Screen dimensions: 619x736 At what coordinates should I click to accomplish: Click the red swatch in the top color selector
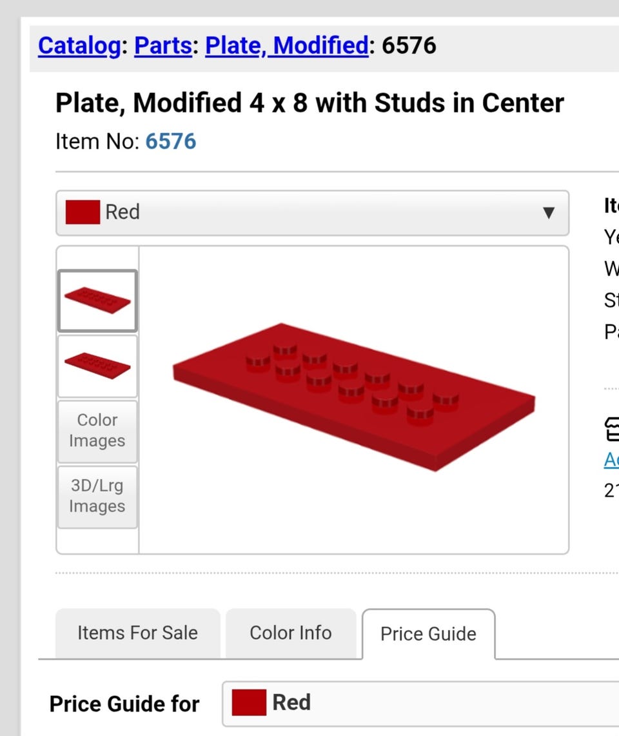[x=83, y=212]
